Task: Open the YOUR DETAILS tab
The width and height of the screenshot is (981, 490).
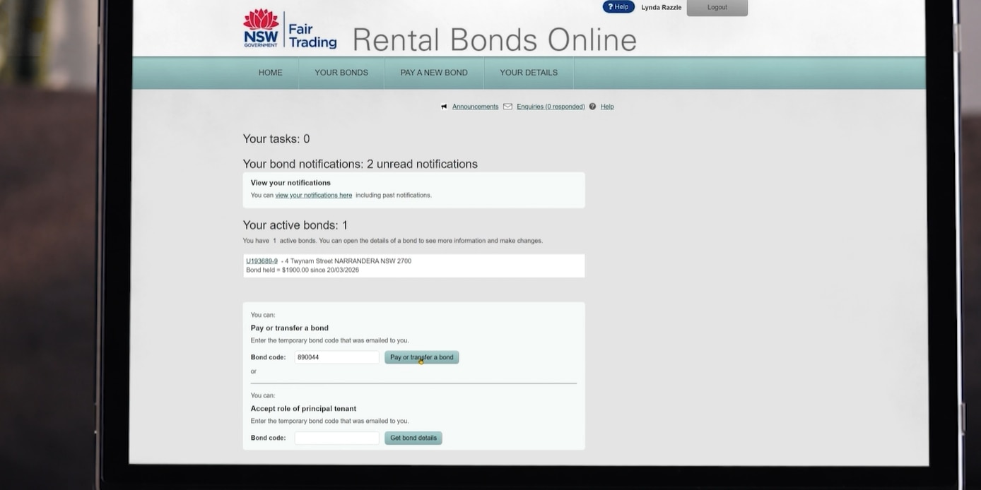Action: pos(528,72)
